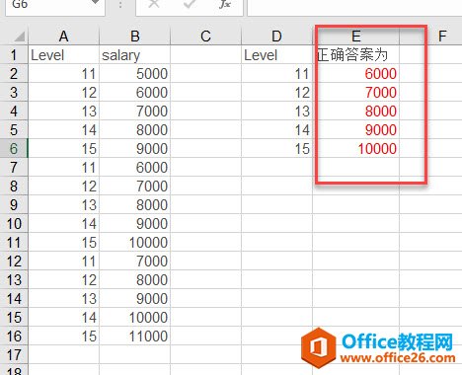The height and width of the screenshot is (375, 462).
Task: Click cell D1 labeled Level
Action: (x=277, y=54)
